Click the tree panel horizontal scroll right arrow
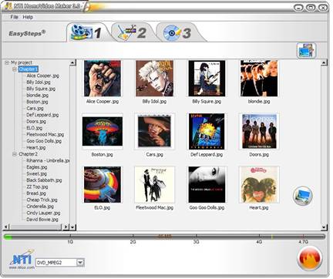 coord(66,227)
